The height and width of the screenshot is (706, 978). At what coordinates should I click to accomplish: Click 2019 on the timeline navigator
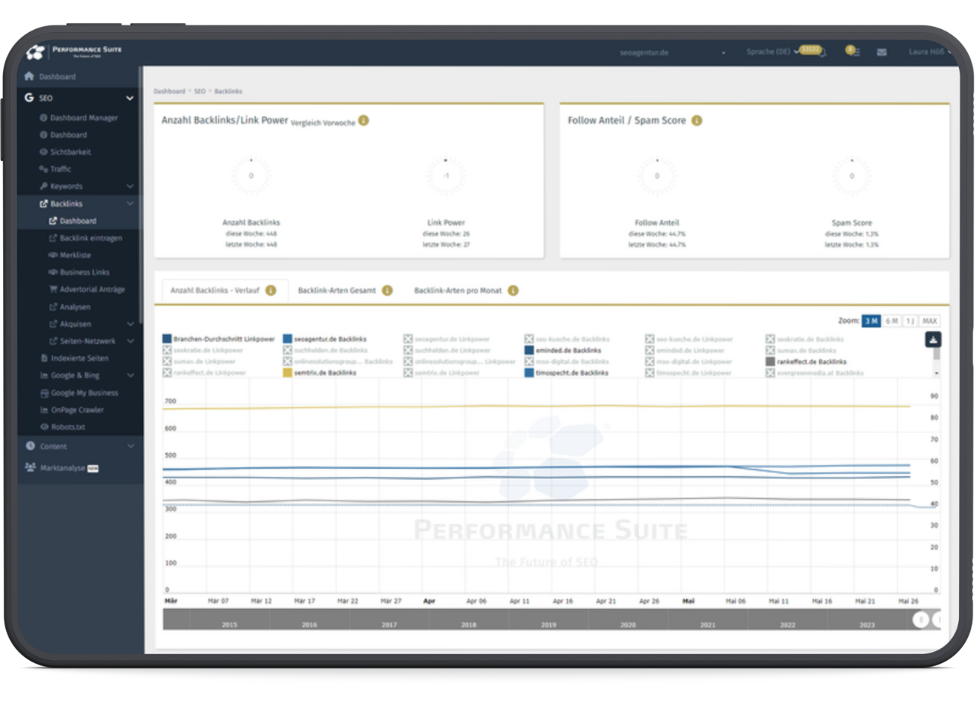click(x=549, y=625)
